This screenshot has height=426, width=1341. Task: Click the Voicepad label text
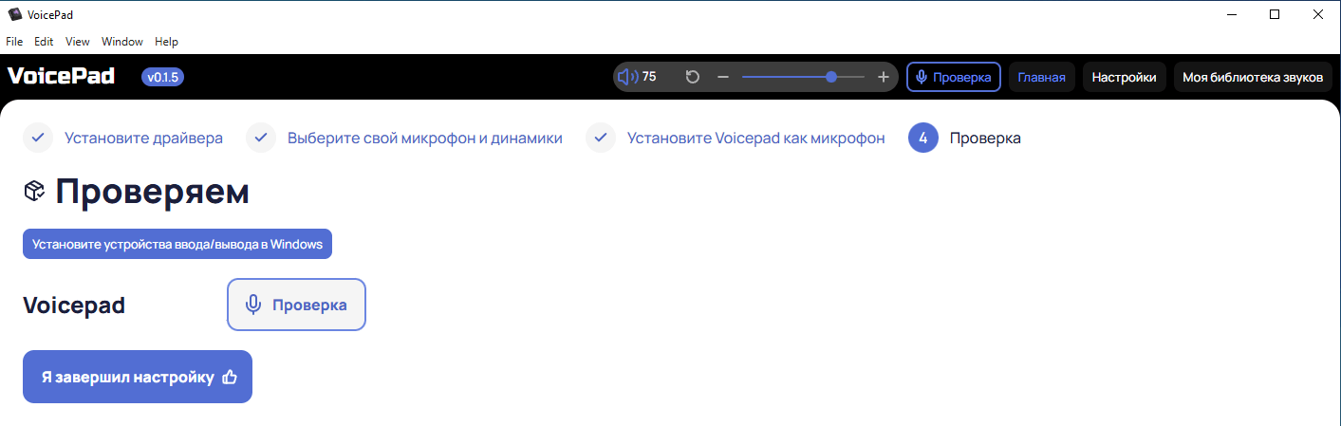74,306
